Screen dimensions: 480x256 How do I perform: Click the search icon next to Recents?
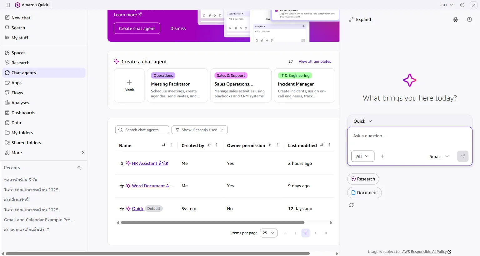click(x=79, y=168)
